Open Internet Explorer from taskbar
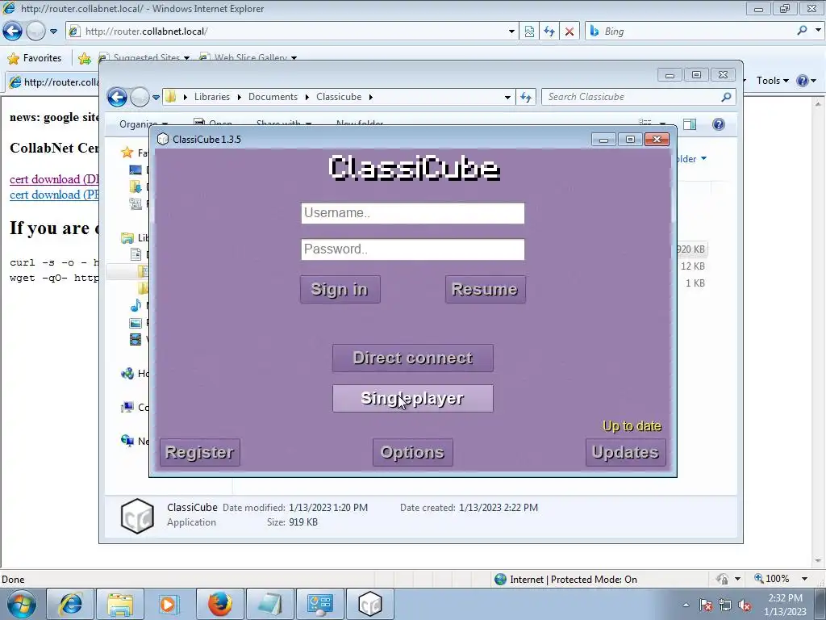The height and width of the screenshot is (620, 826). tap(71, 604)
